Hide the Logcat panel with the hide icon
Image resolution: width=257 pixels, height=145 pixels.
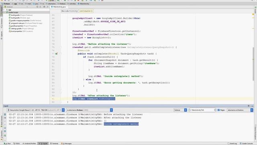pyautogui.click(x=252, y=106)
